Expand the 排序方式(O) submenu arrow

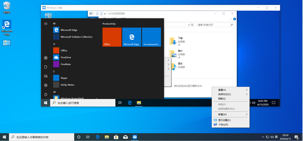pyautogui.click(x=247, y=94)
